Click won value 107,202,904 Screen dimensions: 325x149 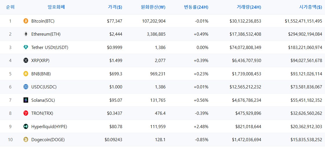(x=154, y=21)
